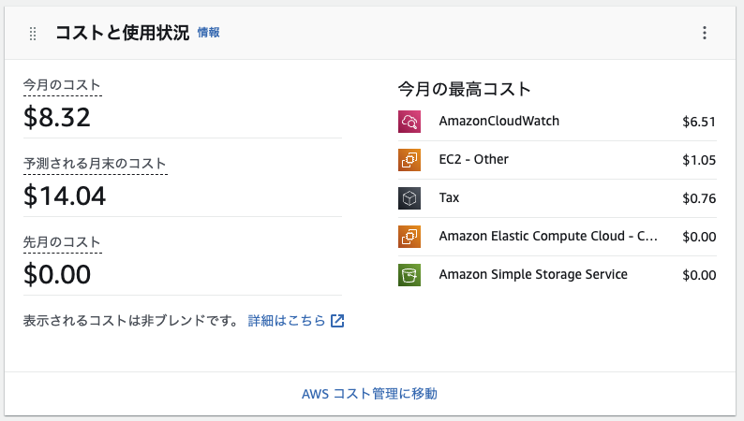Click the 先月のコスト label
744x421 pixels.
[62, 242]
